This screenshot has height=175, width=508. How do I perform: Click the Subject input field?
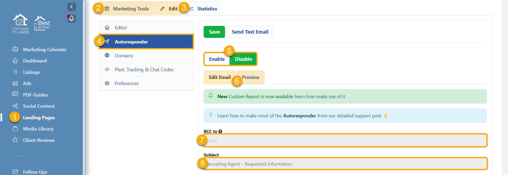[x=345, y=164]
